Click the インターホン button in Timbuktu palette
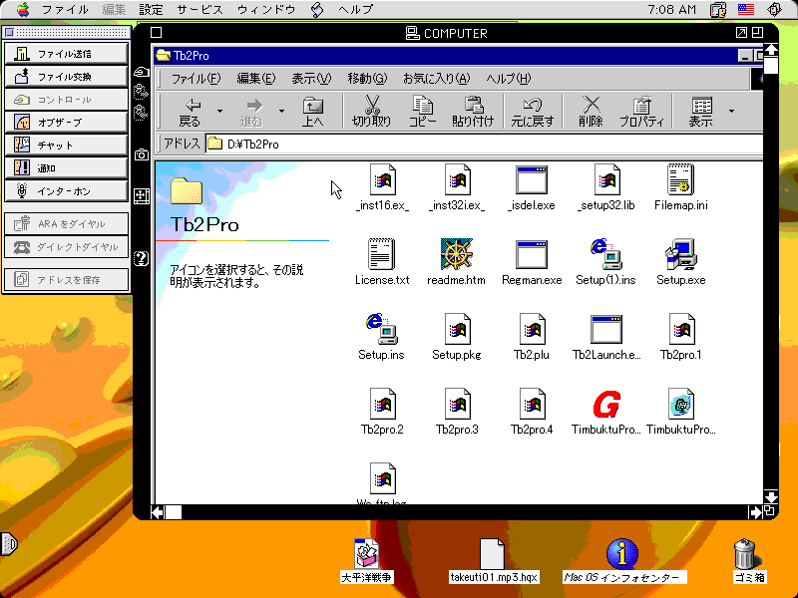 pos(66,190)
